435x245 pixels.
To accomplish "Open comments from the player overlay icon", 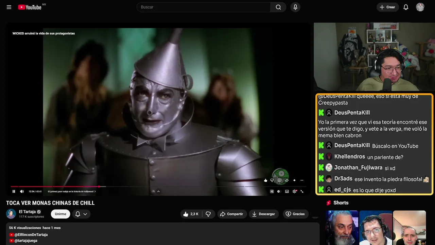I will point(279,180).
